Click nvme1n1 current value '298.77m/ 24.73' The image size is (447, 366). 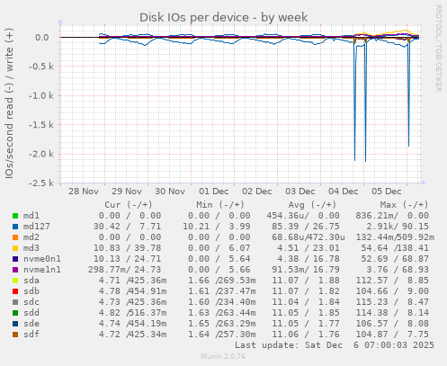(x=124, y=270)
